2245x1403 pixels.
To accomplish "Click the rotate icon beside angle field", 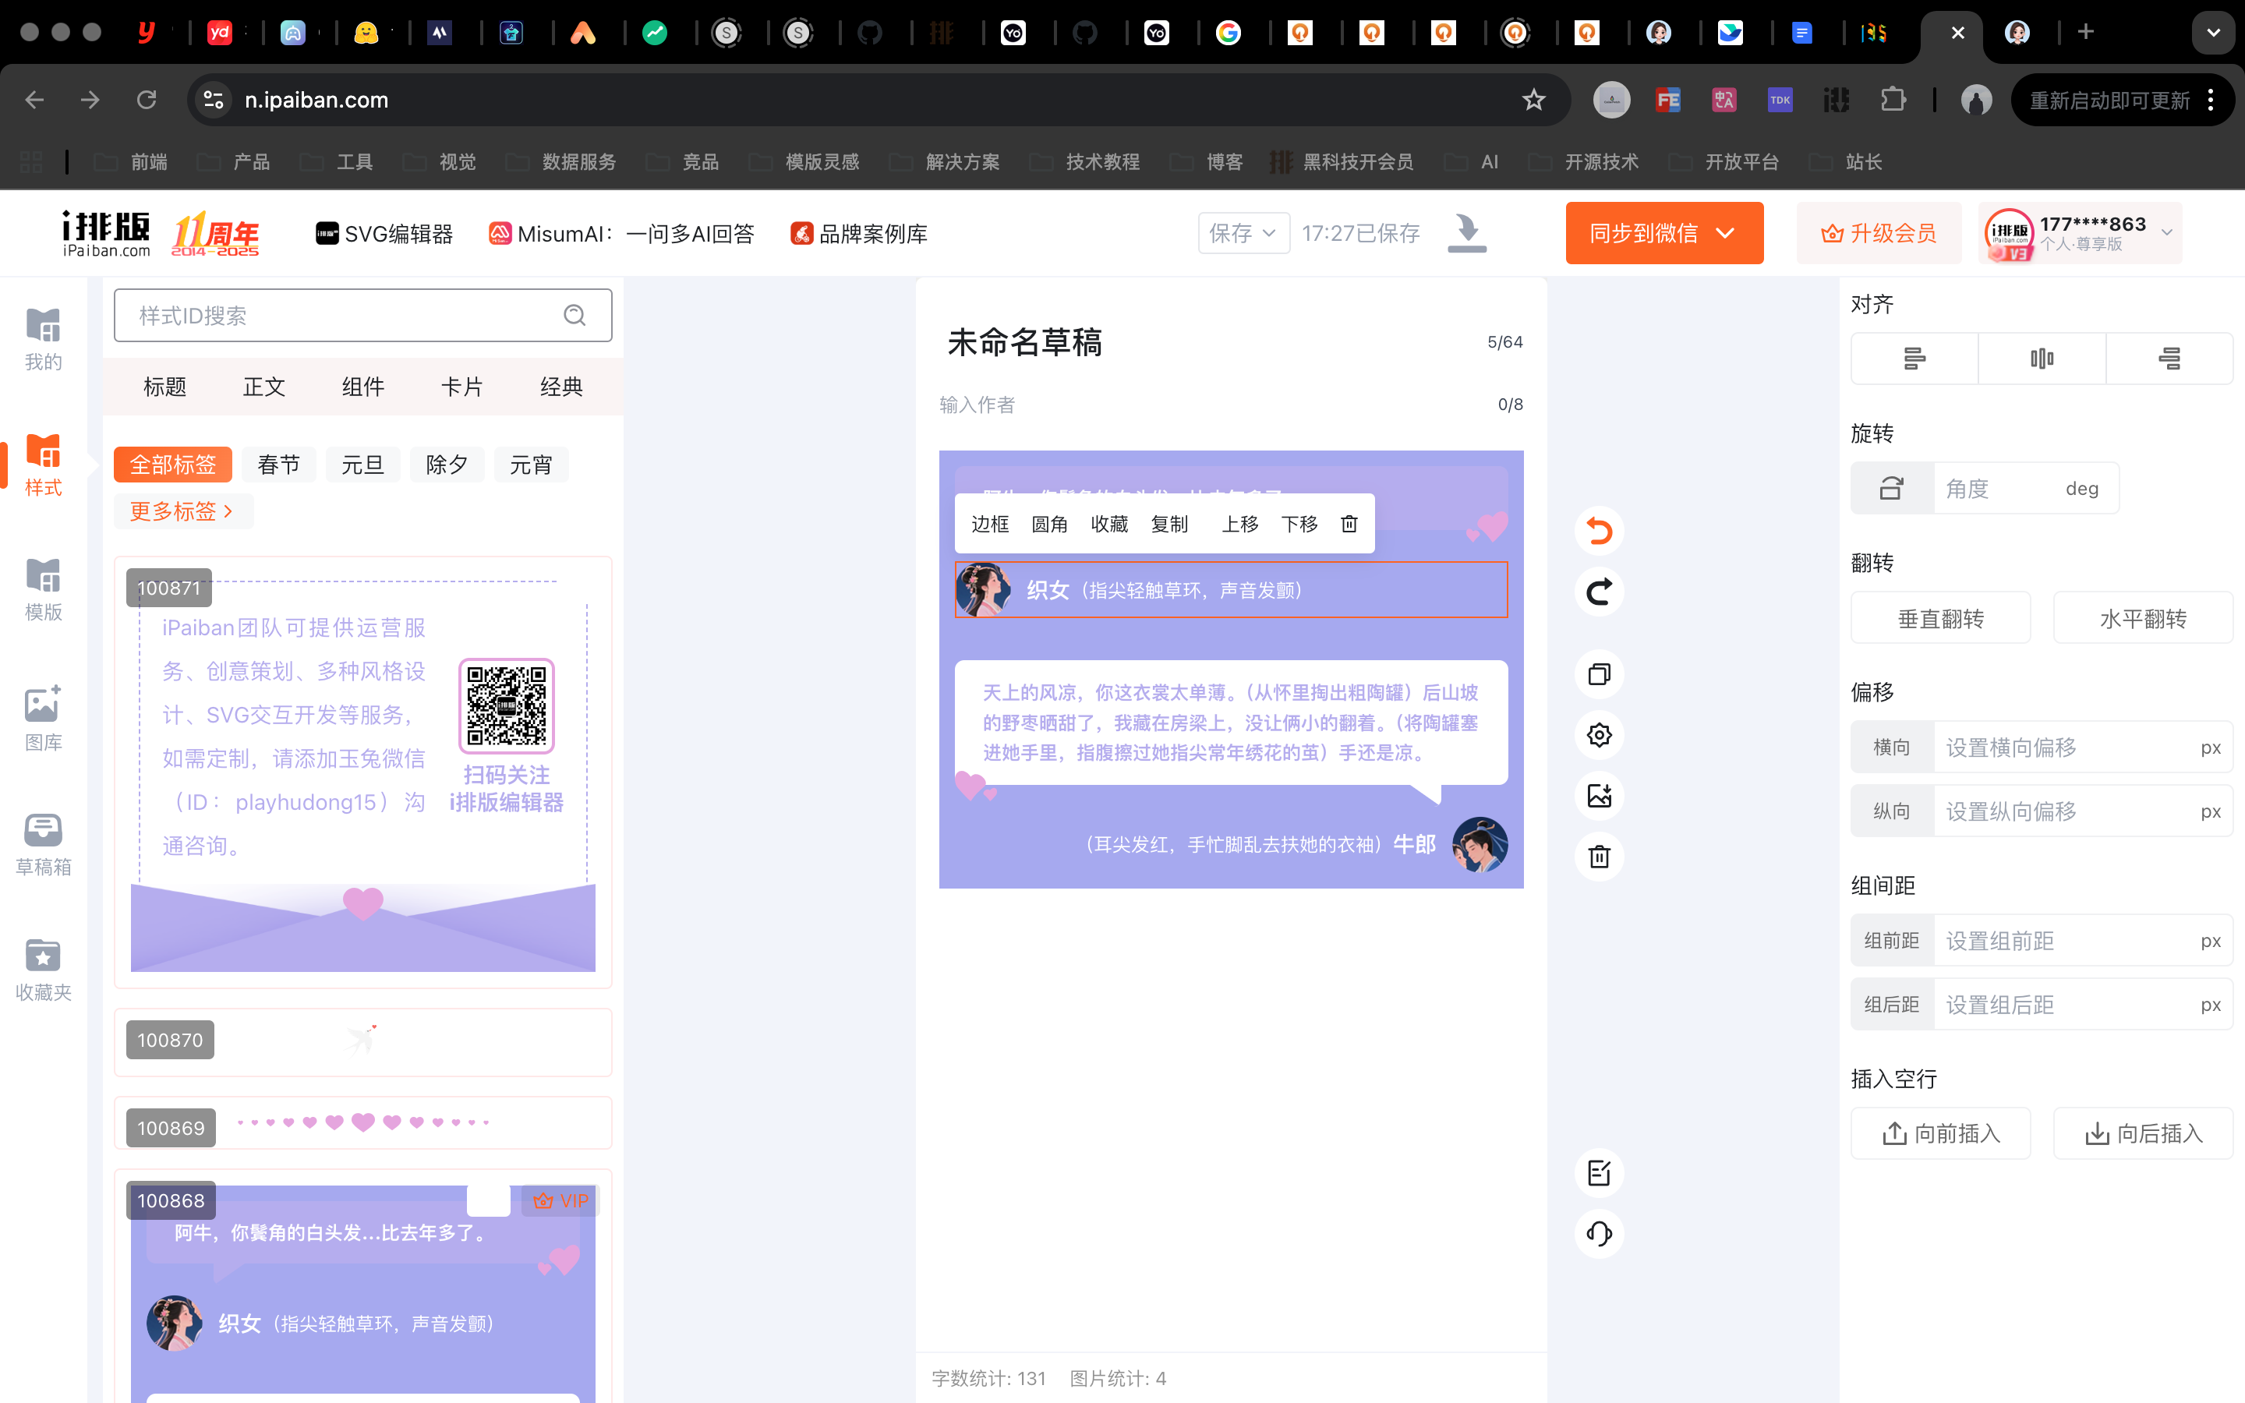I will click(1892, 488).
